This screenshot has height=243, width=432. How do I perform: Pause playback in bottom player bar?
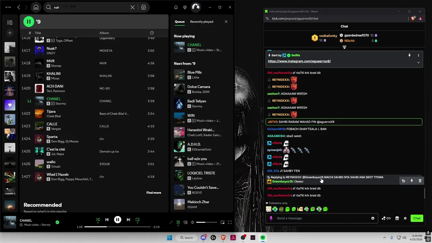coord(117,220)
